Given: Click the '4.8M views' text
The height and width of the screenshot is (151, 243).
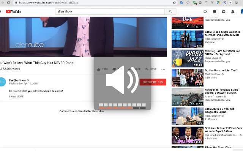Looking at the screenshot, I should coord(211,139).
